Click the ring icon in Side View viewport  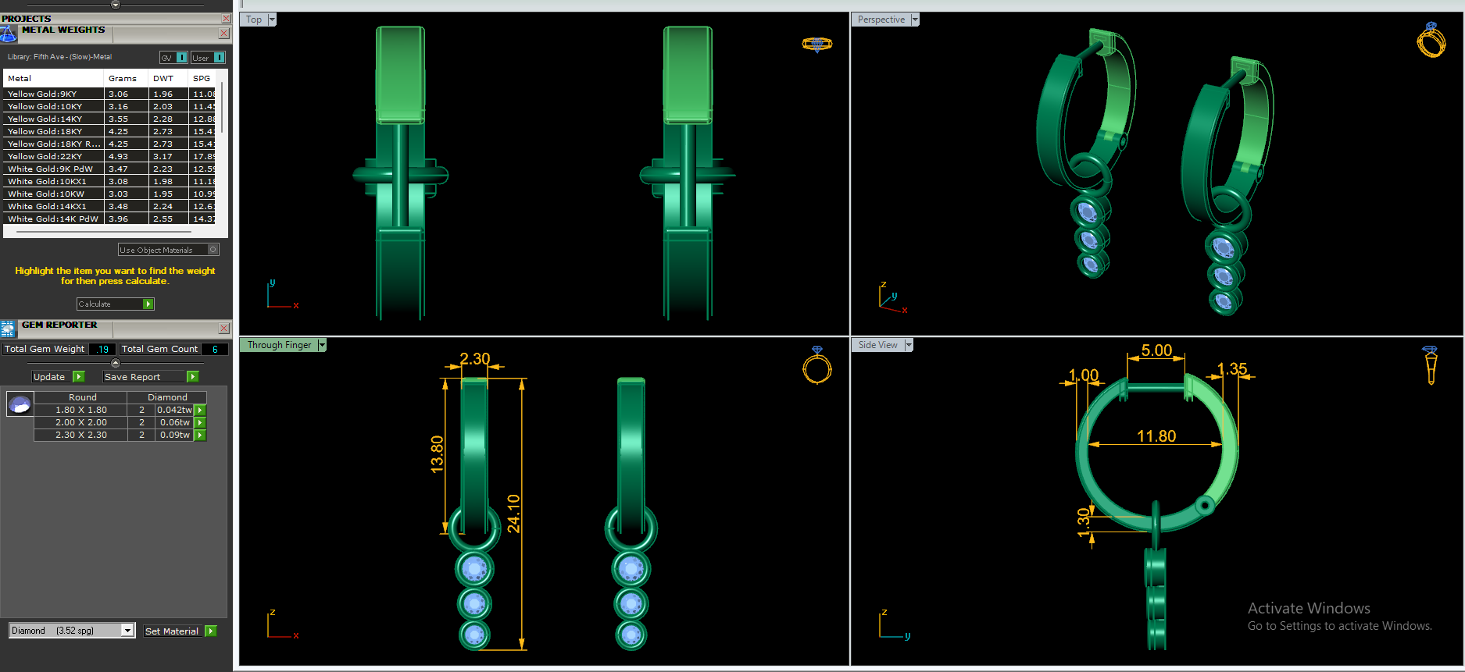tap(1431, 365)
